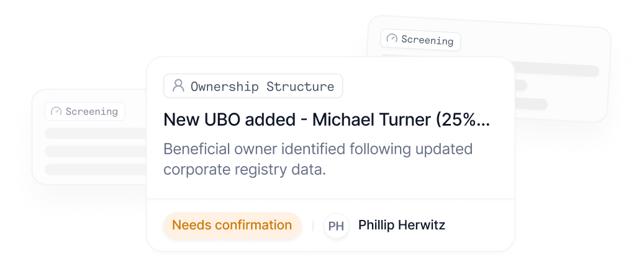This screenshot has height=259, width=644.
Task: Click lowest placeholder bar on right Screening card
Action: pos(530,104)
